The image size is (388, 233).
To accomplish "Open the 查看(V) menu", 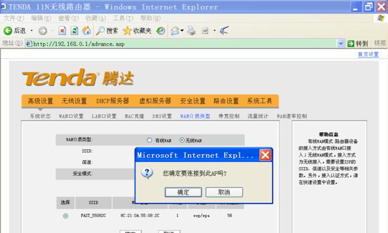I will 68,18.
